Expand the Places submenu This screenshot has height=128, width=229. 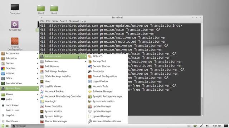pos(19,95)
